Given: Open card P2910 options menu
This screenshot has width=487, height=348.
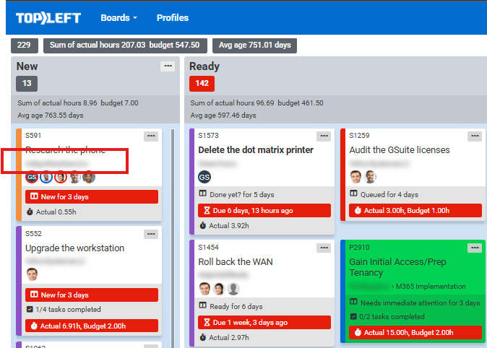Looking at the screenshot, I should click(x=474, y=248).
